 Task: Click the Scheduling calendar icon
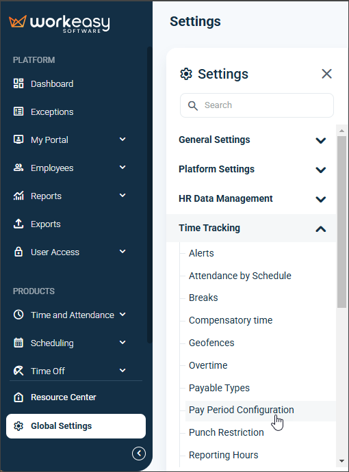pos(18,343)
